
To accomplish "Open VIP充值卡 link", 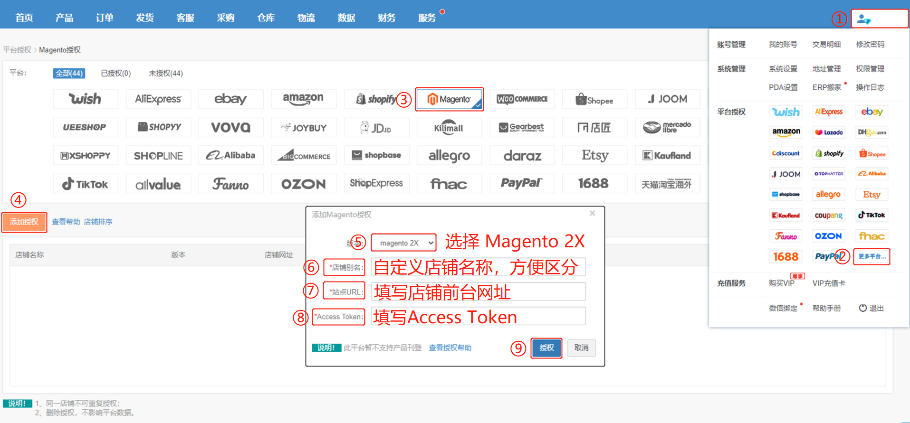I will click(829, 283).
